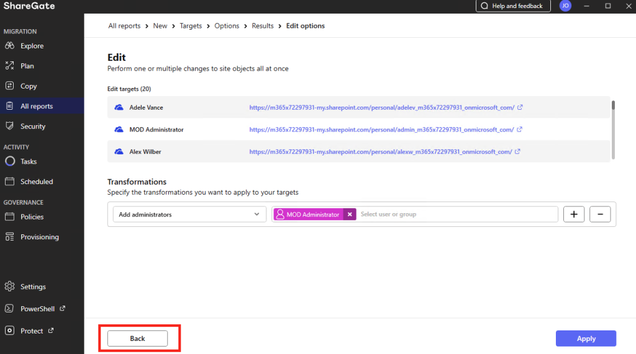Click the Security shield icon
636x354 pixels.
[x=10, y=126]
